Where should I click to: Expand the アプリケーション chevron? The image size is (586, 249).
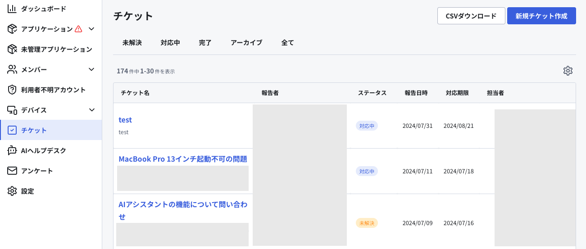click(91, 29)
